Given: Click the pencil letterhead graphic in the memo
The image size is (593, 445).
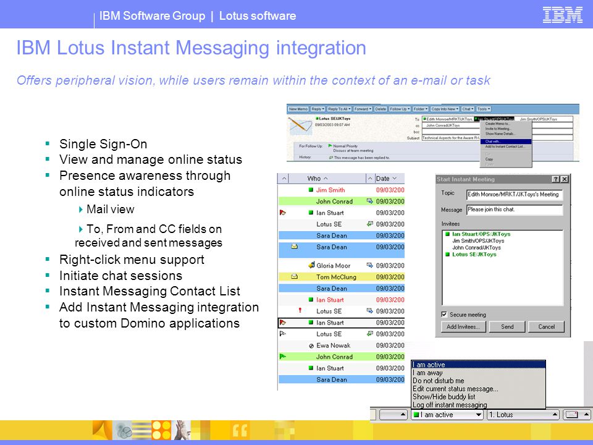Looking at the screenshot, I should (300, 126).
